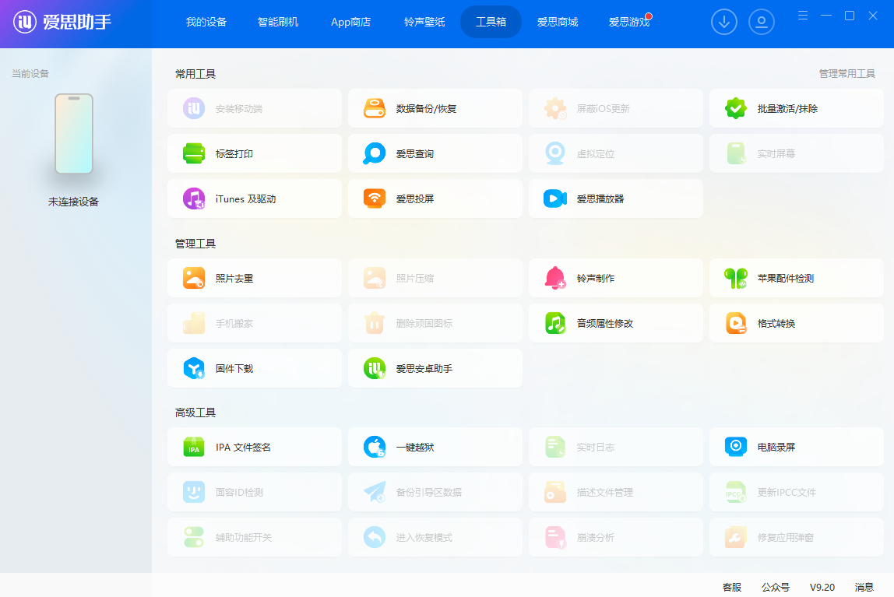Open the 爱思游戏 tab

629,23
